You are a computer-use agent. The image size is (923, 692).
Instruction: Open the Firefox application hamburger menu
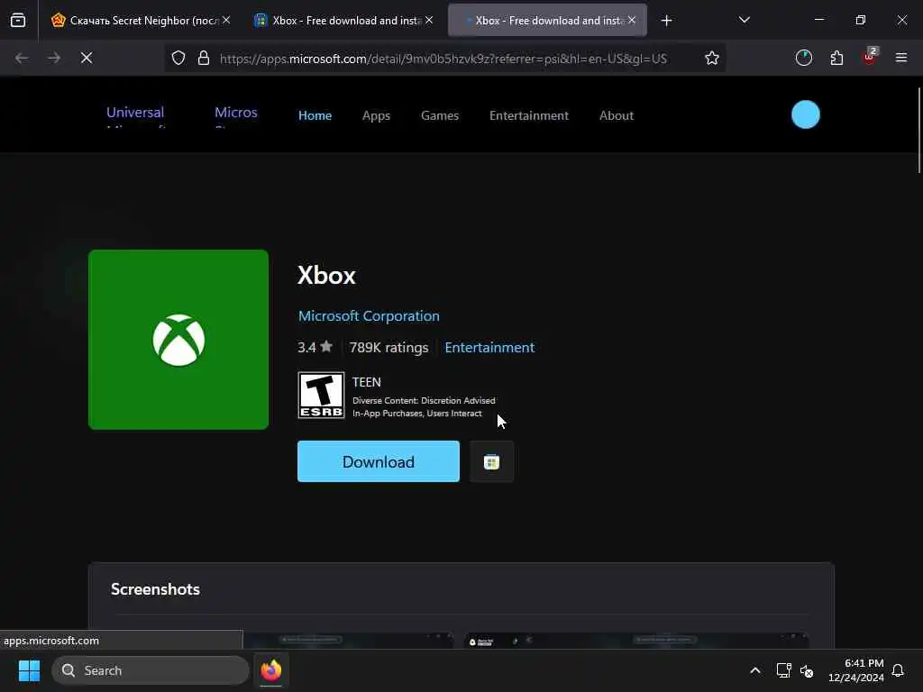[900, 58]
